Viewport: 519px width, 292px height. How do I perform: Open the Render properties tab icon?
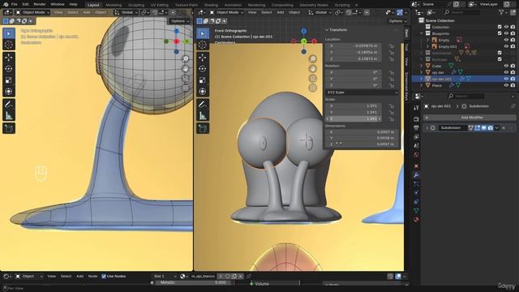click(x=416, y=119)
